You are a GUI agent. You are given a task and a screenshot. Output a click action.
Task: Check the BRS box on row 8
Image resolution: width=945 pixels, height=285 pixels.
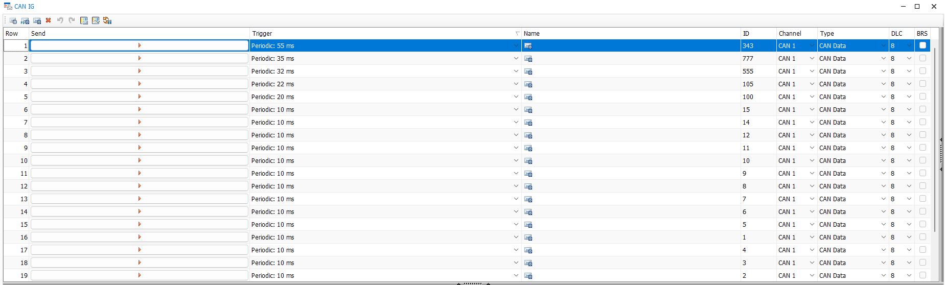click(x=923, y=135)
